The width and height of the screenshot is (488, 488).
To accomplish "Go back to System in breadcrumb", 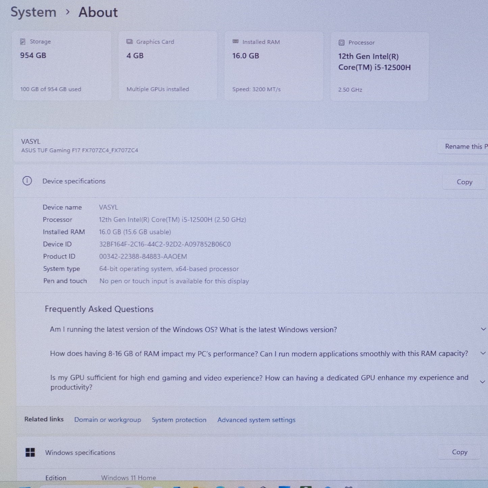I will tap(33, 12).
